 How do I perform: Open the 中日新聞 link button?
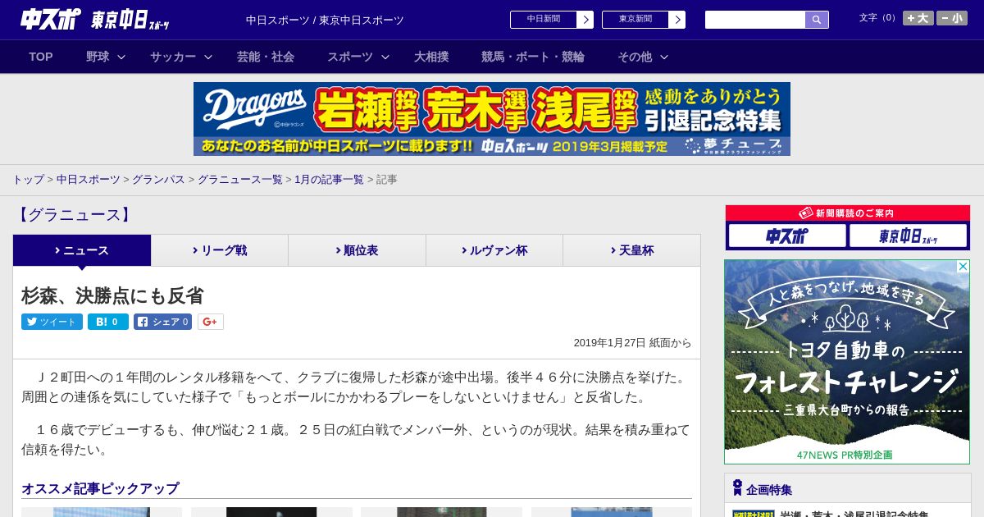pos(544,20)
